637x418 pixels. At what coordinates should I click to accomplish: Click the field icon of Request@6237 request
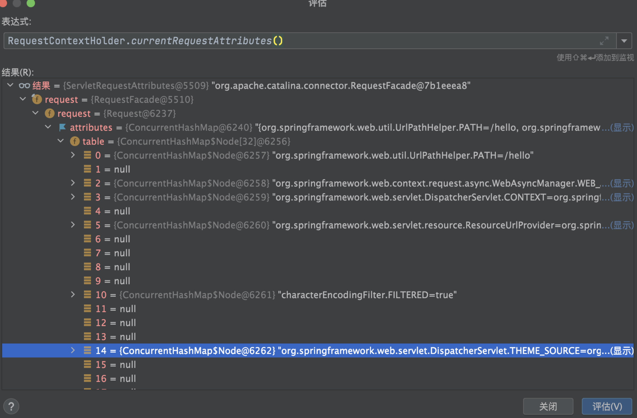[49, 113]
